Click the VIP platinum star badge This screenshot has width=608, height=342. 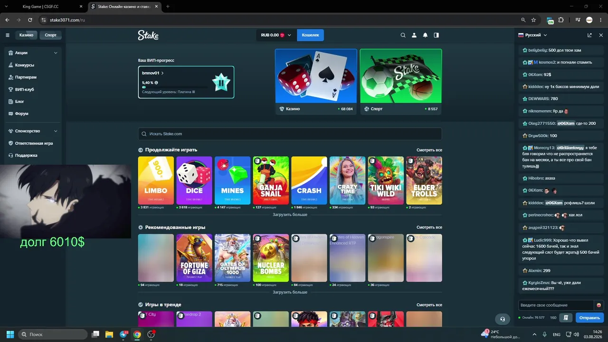(221, 82)
